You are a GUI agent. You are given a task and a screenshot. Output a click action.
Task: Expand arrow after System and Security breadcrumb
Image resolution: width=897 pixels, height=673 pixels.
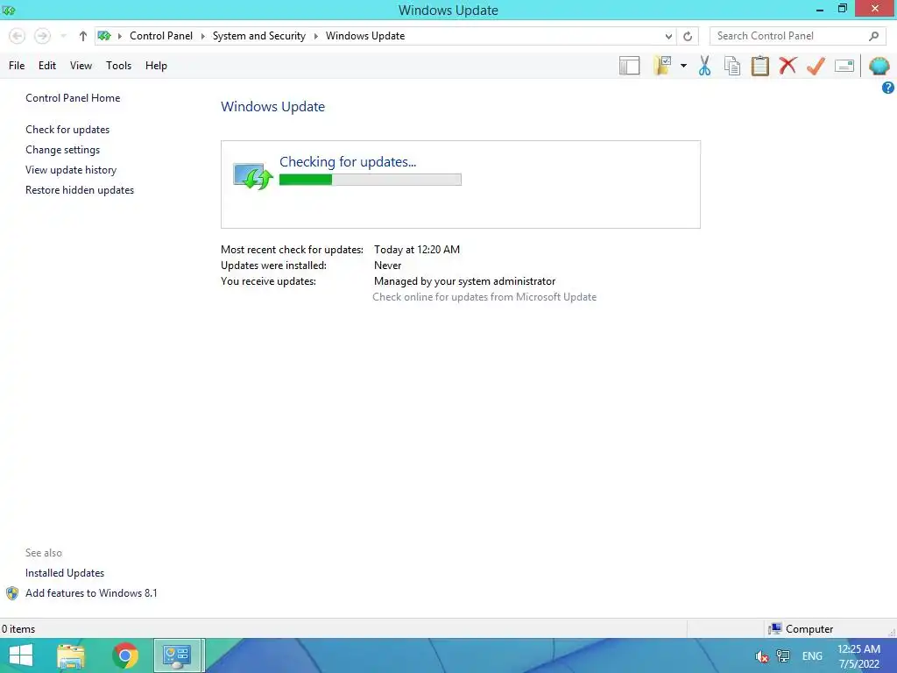tap(315, 36)
